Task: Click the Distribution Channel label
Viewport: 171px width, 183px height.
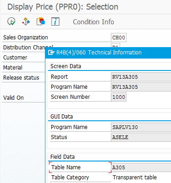Action: coord(28,48)
